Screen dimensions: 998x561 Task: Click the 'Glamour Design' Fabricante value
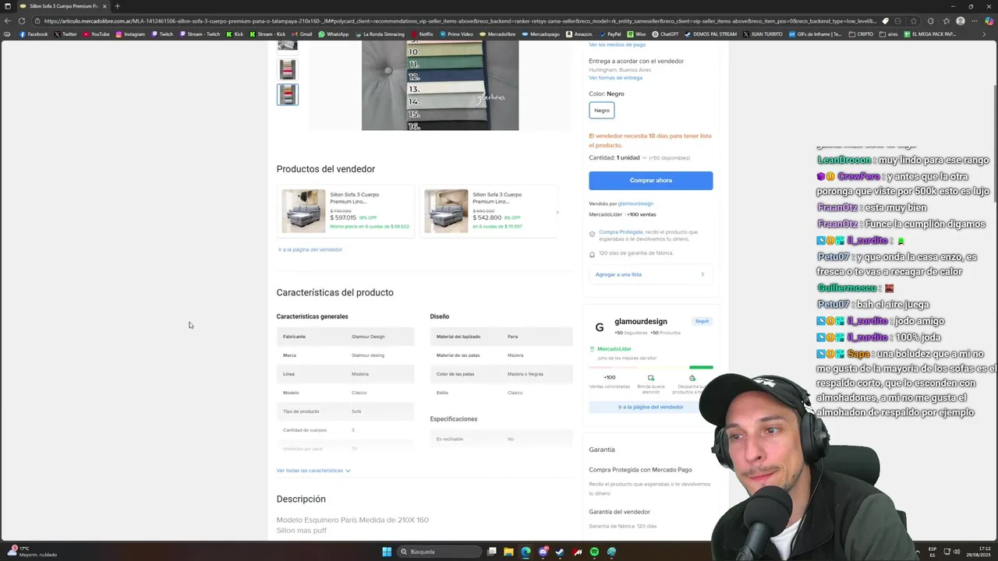pos(368,337)
